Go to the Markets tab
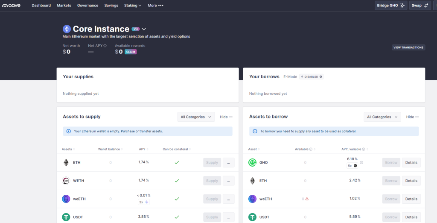This screenshot has width=437, height=223. point(64,6)
